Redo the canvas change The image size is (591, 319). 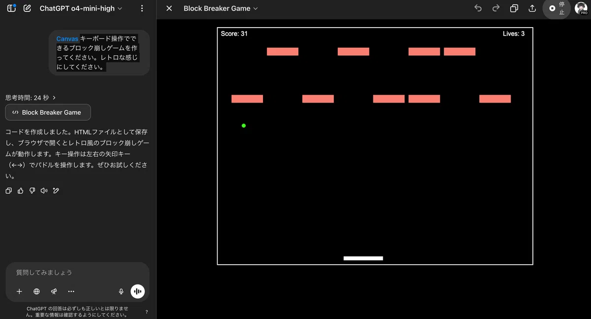pyautogui.click(x=496, y=8)
